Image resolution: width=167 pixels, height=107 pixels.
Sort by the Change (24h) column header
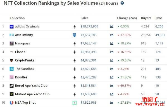[x=127, y=18]
